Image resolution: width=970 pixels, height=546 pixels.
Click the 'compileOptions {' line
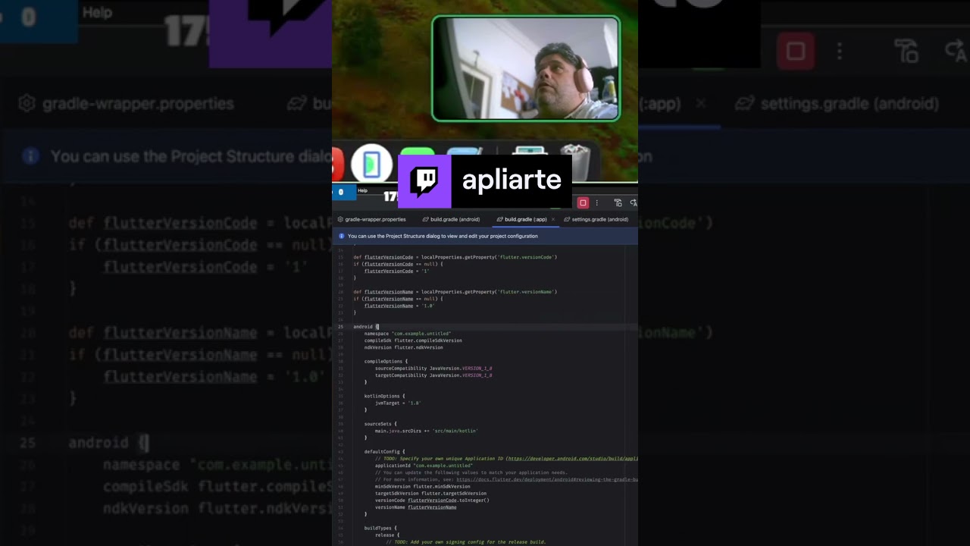(386, 361)
